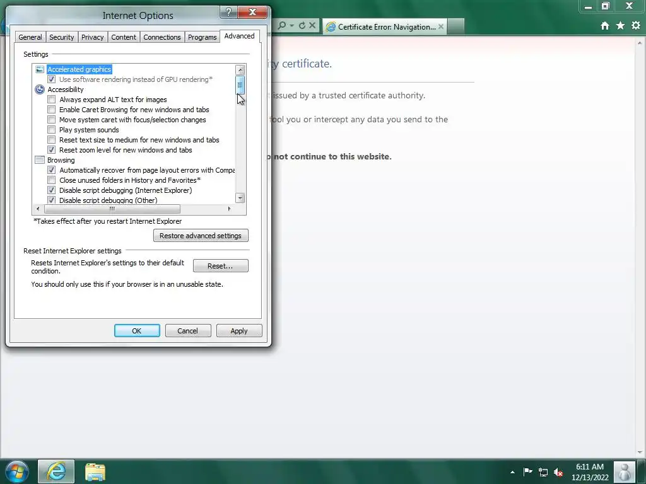Uncheck Automatically recover from page layout errors
This screenshot has height=484, width=646.
point(52,170)
